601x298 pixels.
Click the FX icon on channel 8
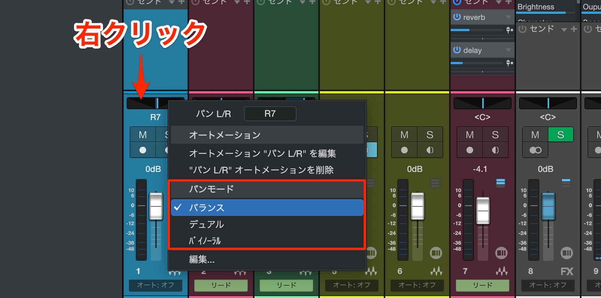567,271
